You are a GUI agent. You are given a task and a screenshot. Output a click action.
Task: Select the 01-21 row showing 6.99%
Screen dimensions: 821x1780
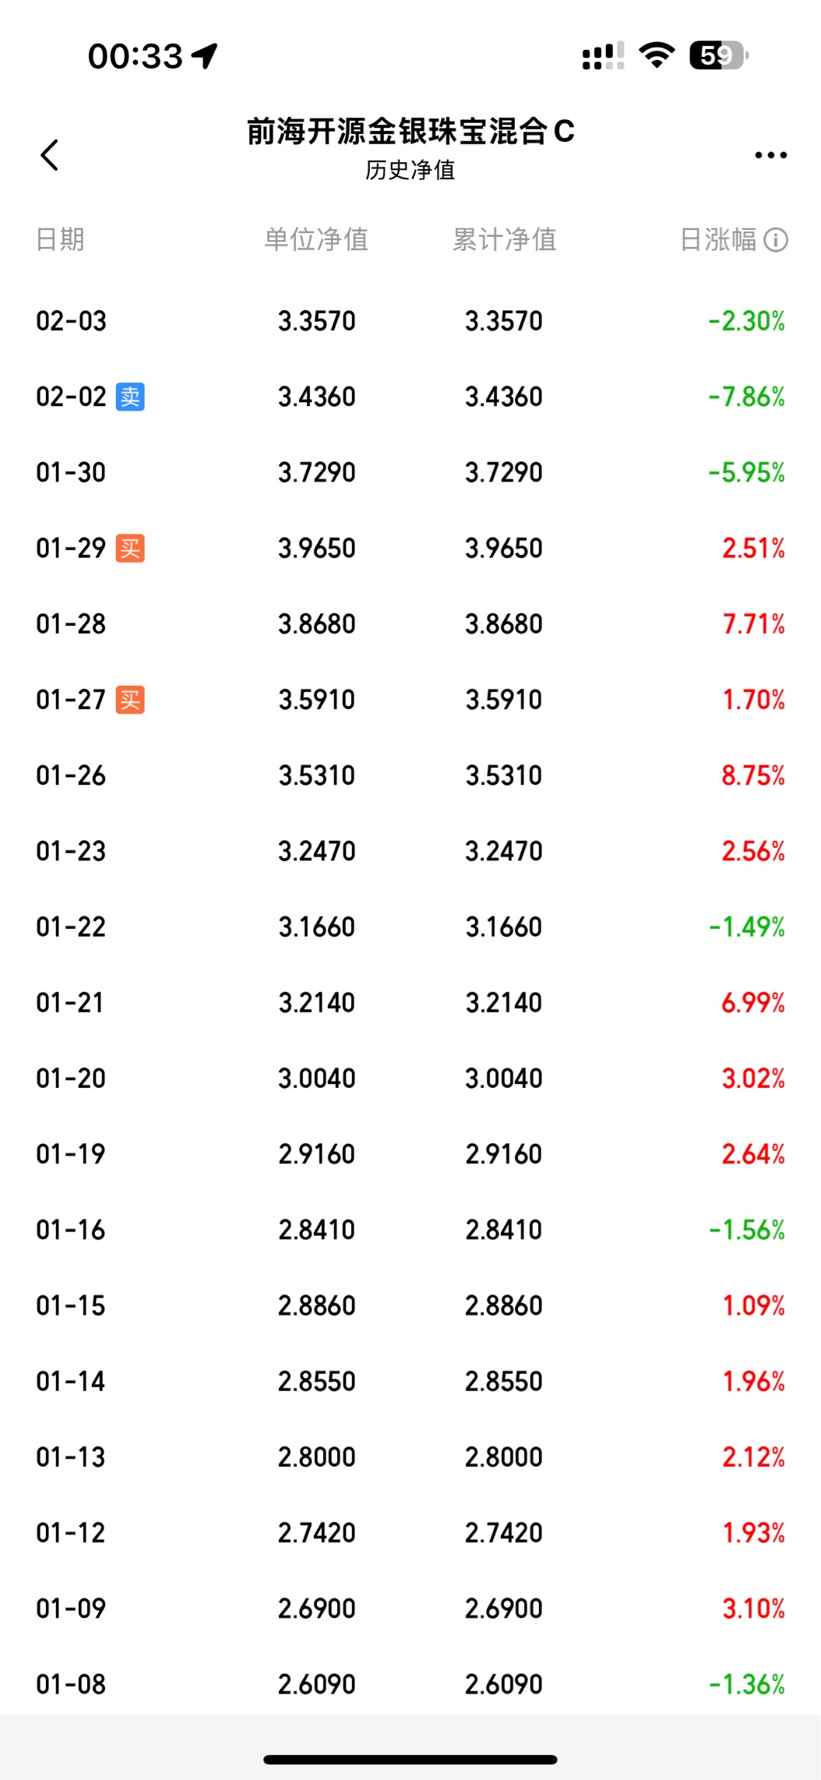click(x=410, y=1002)
